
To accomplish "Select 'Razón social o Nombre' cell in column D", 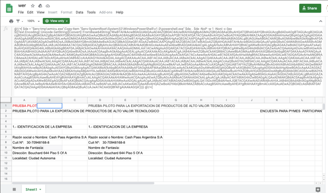I will pos(125,137).
